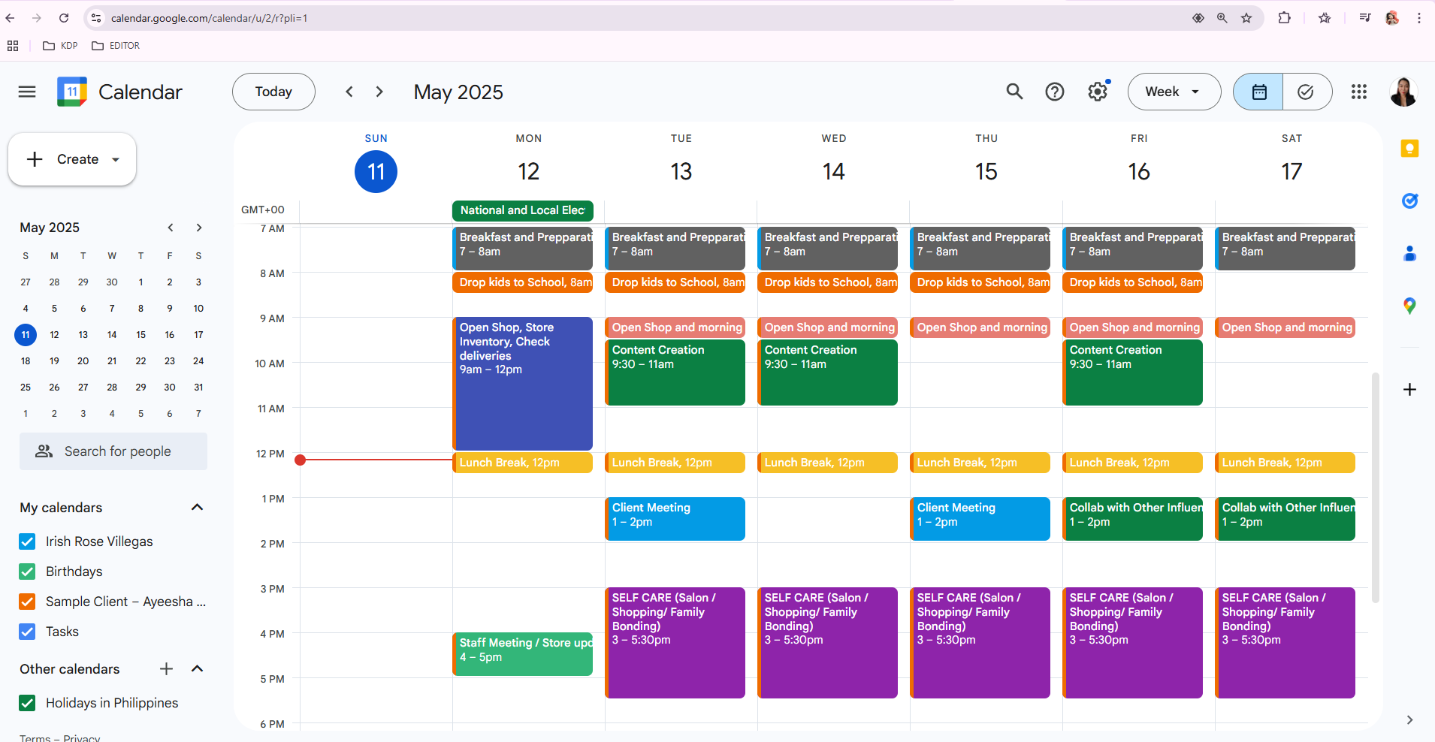
Task: Open the EDITOR bookmarks folder
Action: coord(116,46)
